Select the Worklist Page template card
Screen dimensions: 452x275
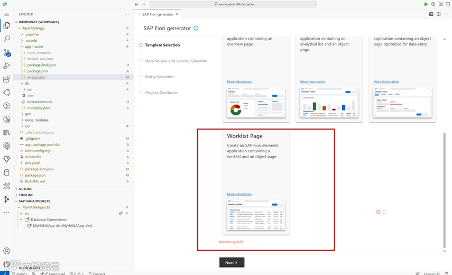[256, 182]
